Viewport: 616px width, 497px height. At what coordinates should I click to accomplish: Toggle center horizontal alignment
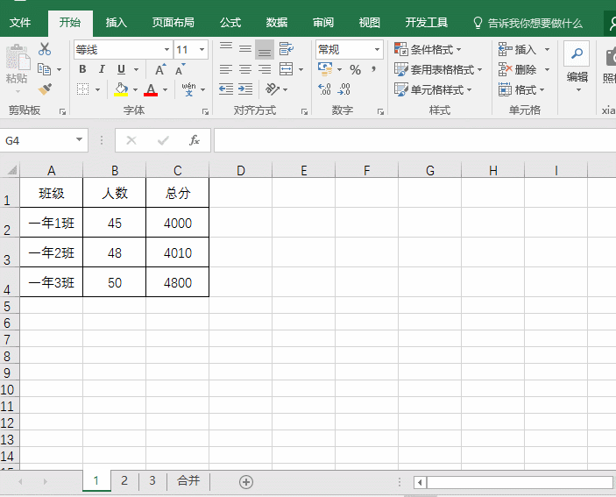pos(245,69)
